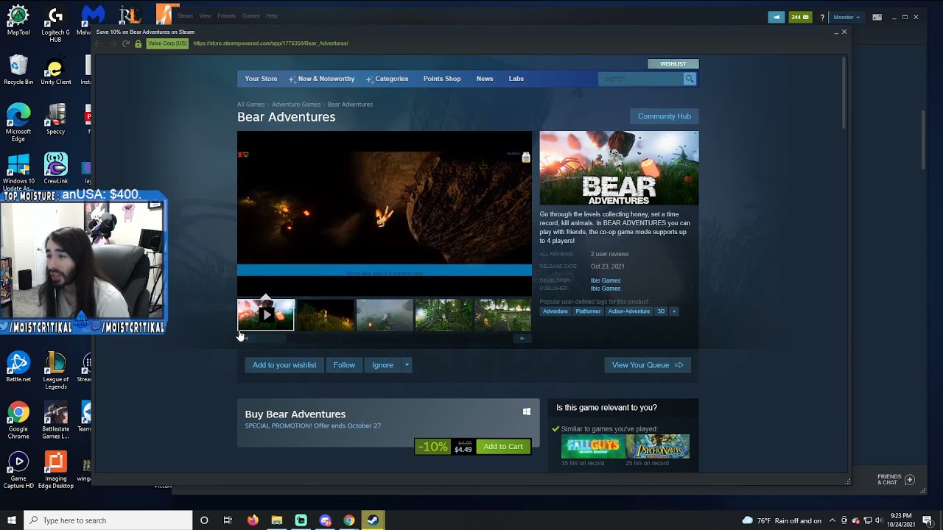Open Battlestate Games Launcher icon
Image resolution: width=943 pixels, height=530 pixels.
(x=55, y=420)
